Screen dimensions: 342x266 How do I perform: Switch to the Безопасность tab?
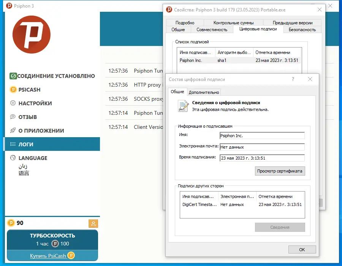tap(302, 29)
